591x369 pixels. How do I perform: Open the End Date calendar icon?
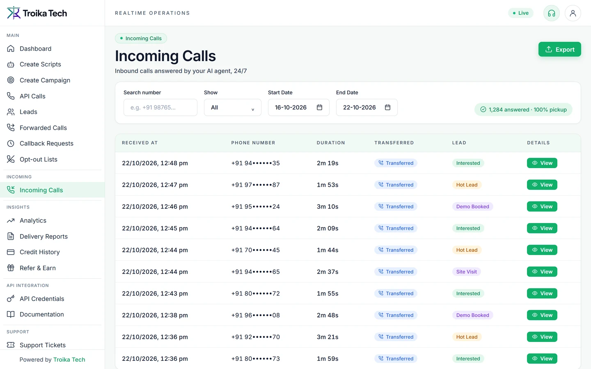(x=387, y=107)
